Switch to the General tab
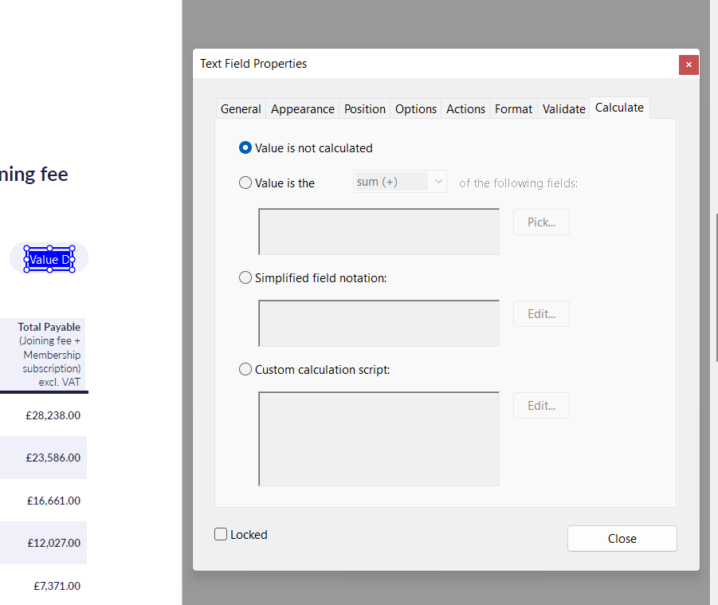Image resolution: width=718 pixels, height=605 pixels. [x=241, y=108]
